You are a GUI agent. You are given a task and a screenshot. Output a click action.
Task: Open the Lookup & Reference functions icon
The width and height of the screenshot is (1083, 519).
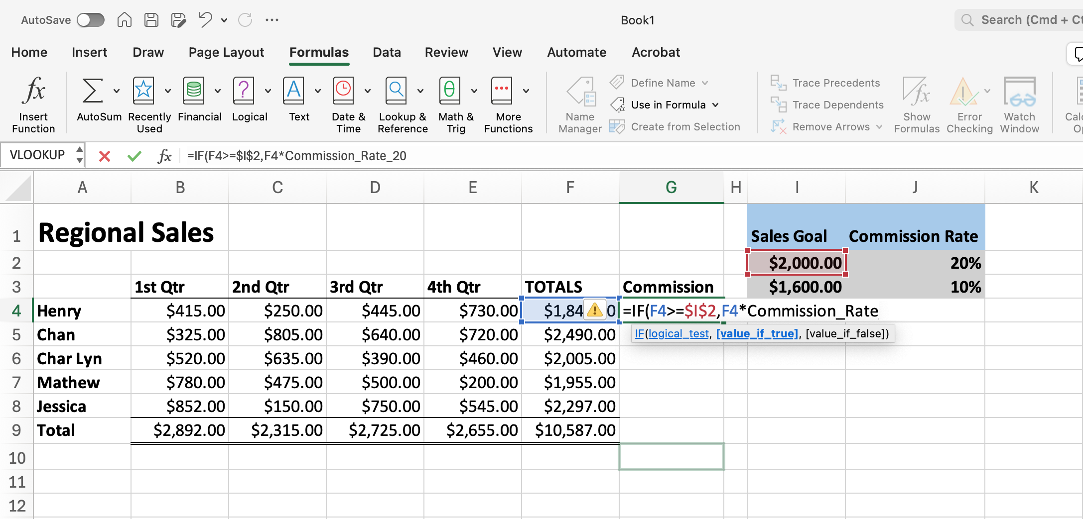[396, 91]
